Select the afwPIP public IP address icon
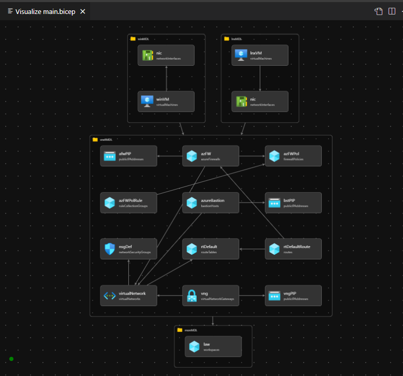403x376 pixels. tap(109, 156)
